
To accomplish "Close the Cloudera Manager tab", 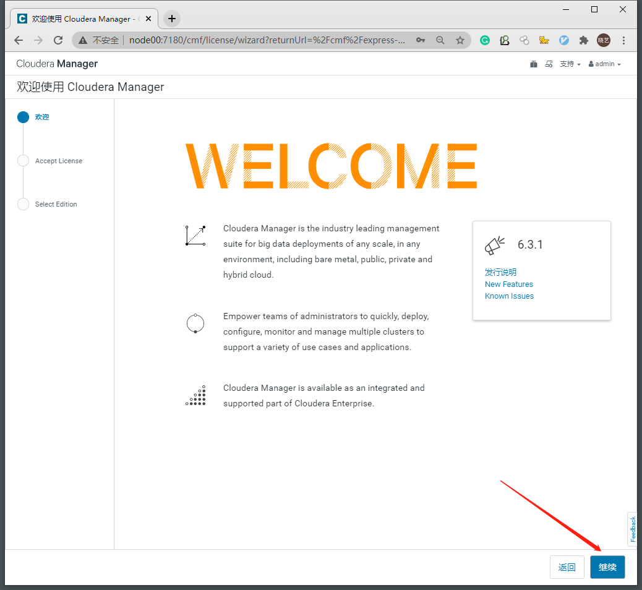I will (x=148, y=19).
